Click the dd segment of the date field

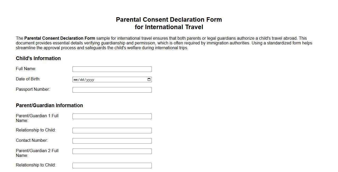tap(82, 79)
